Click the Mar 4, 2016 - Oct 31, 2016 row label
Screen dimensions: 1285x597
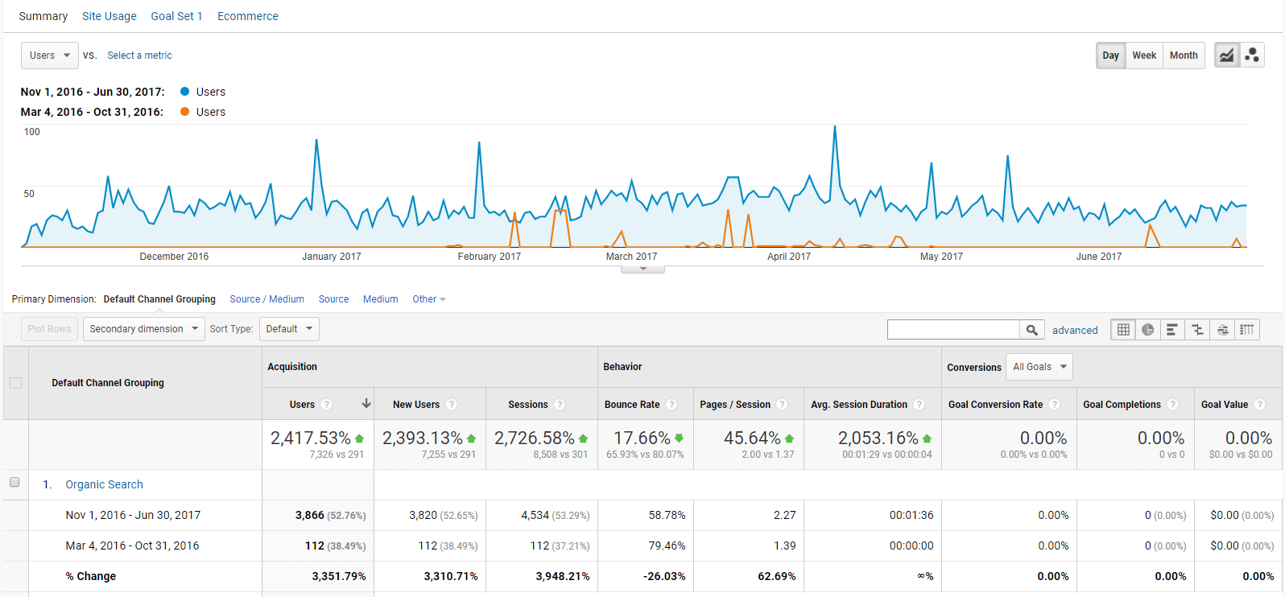132,546
